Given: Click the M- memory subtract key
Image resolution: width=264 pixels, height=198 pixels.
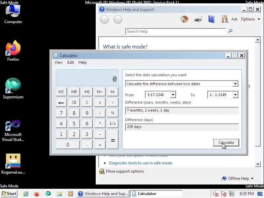Looking at the screenshot, I should pyautogui.click(x=113, y=92).
